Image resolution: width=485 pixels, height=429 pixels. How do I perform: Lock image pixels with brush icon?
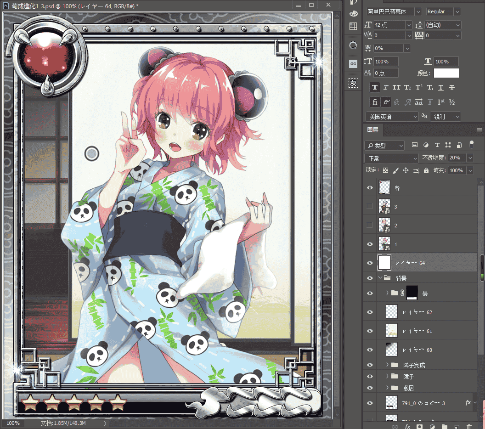[395, 170]
